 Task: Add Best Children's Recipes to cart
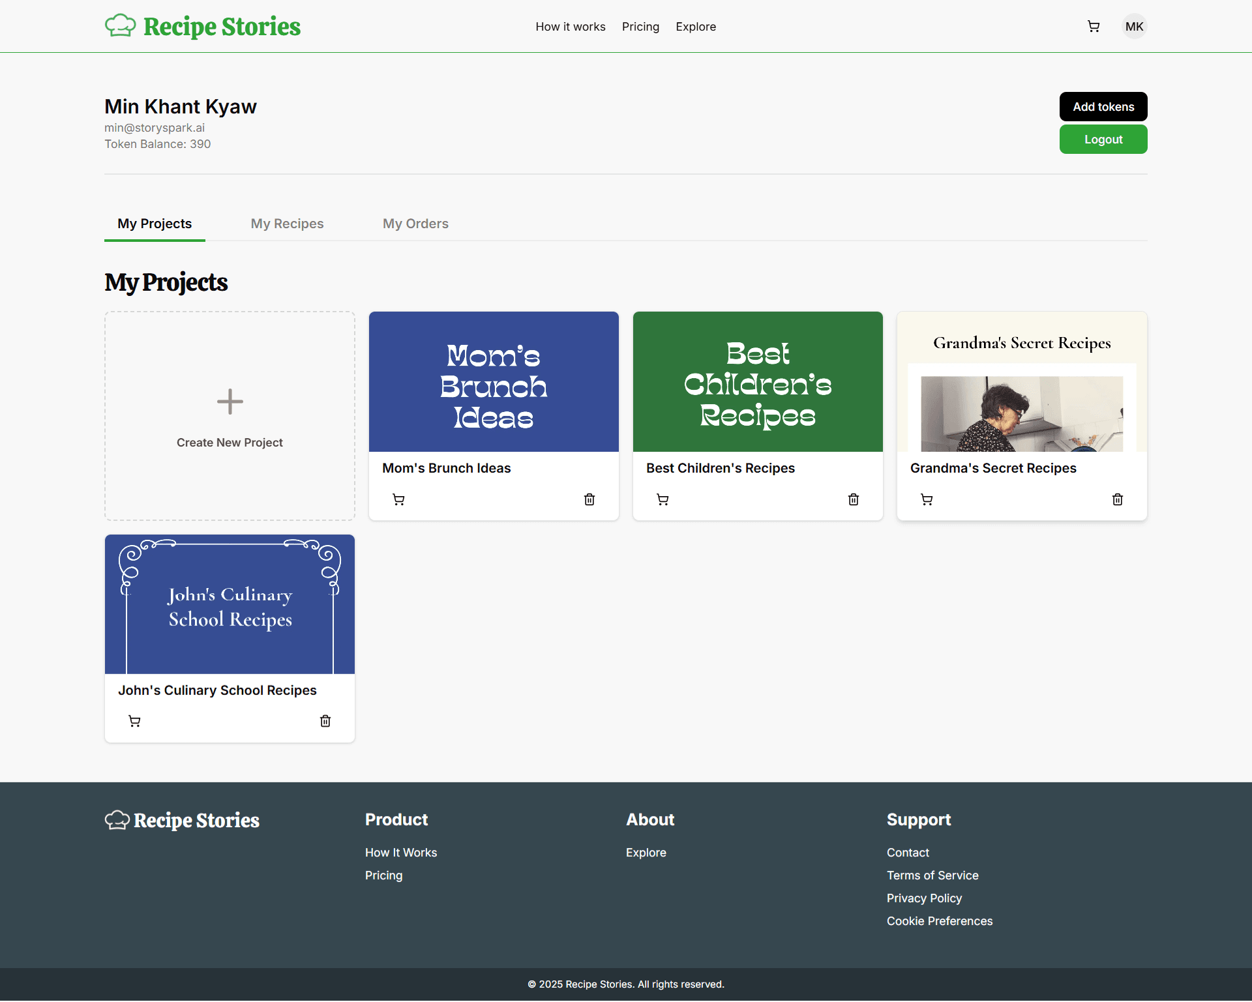(x=663, y=499)
